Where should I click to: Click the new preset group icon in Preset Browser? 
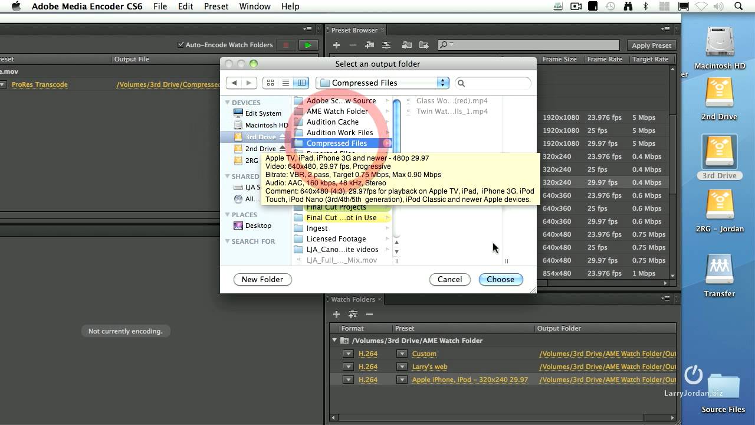[370, 45]
